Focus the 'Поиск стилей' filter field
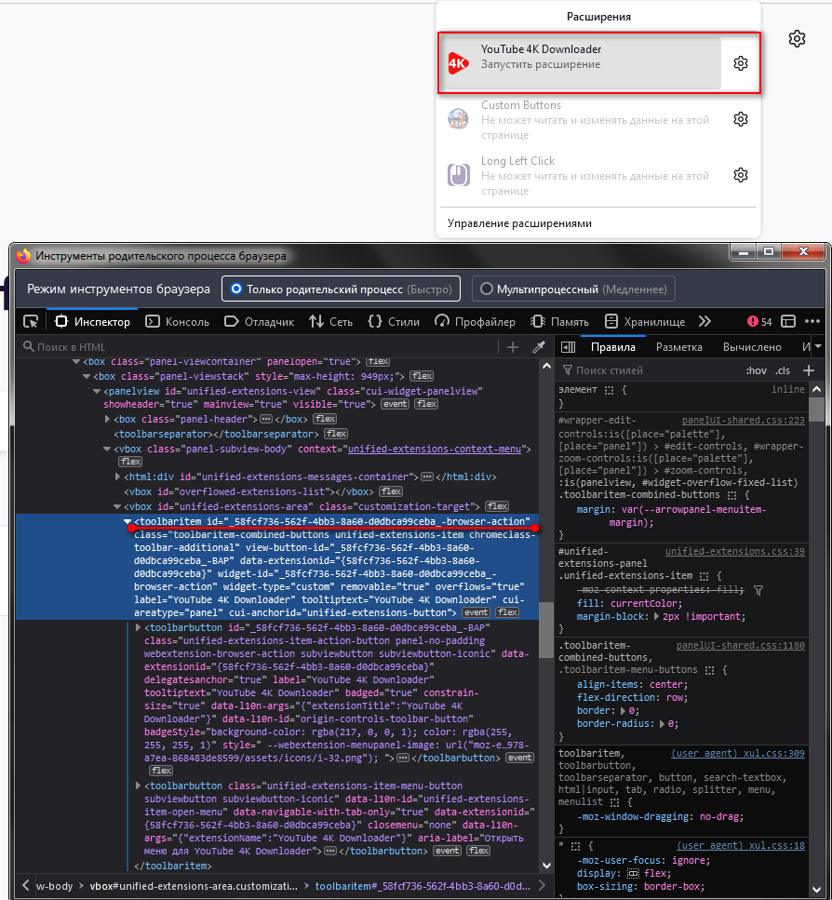 point(649,370)
